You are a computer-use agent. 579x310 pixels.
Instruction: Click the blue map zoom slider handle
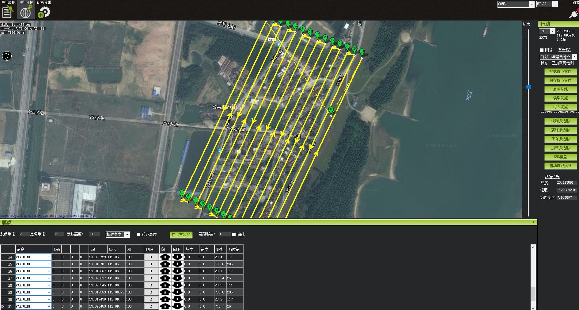click(x=528, y=87)
